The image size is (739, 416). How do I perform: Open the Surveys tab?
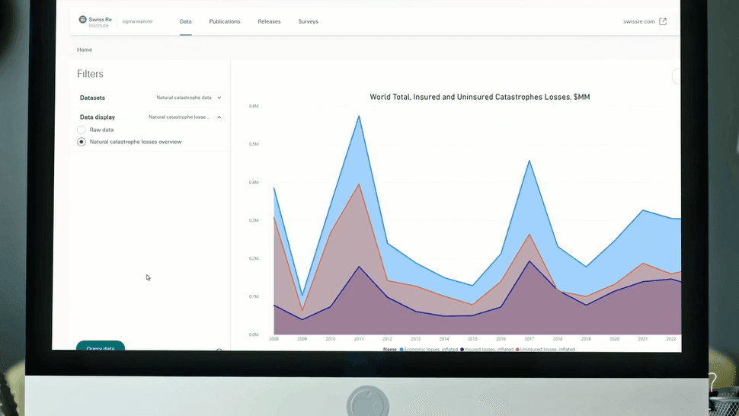point(309,21)
